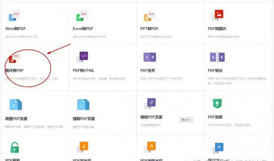Screen dimensions: 274x161
Task: Click the gray description under 调整PDF页面
Action: click(x=34, y=127)
